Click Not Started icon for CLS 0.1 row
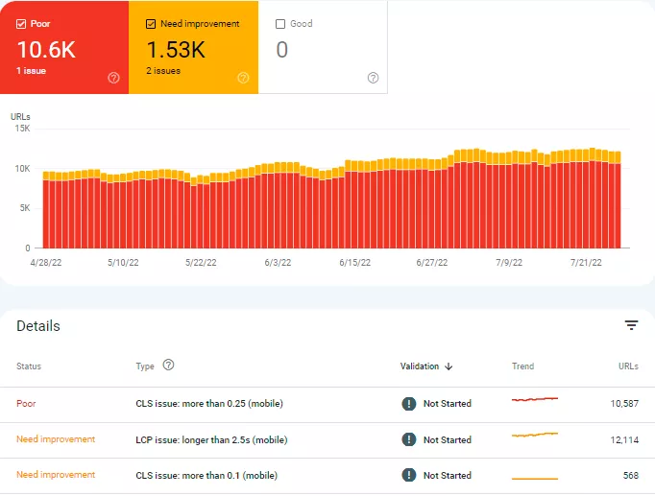The image size is (655, 496). [x=408, y=475]
